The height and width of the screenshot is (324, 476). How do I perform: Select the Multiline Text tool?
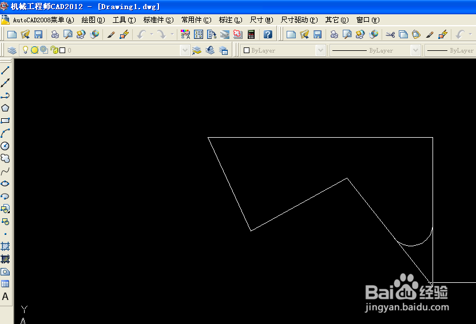tap(5, 297)
